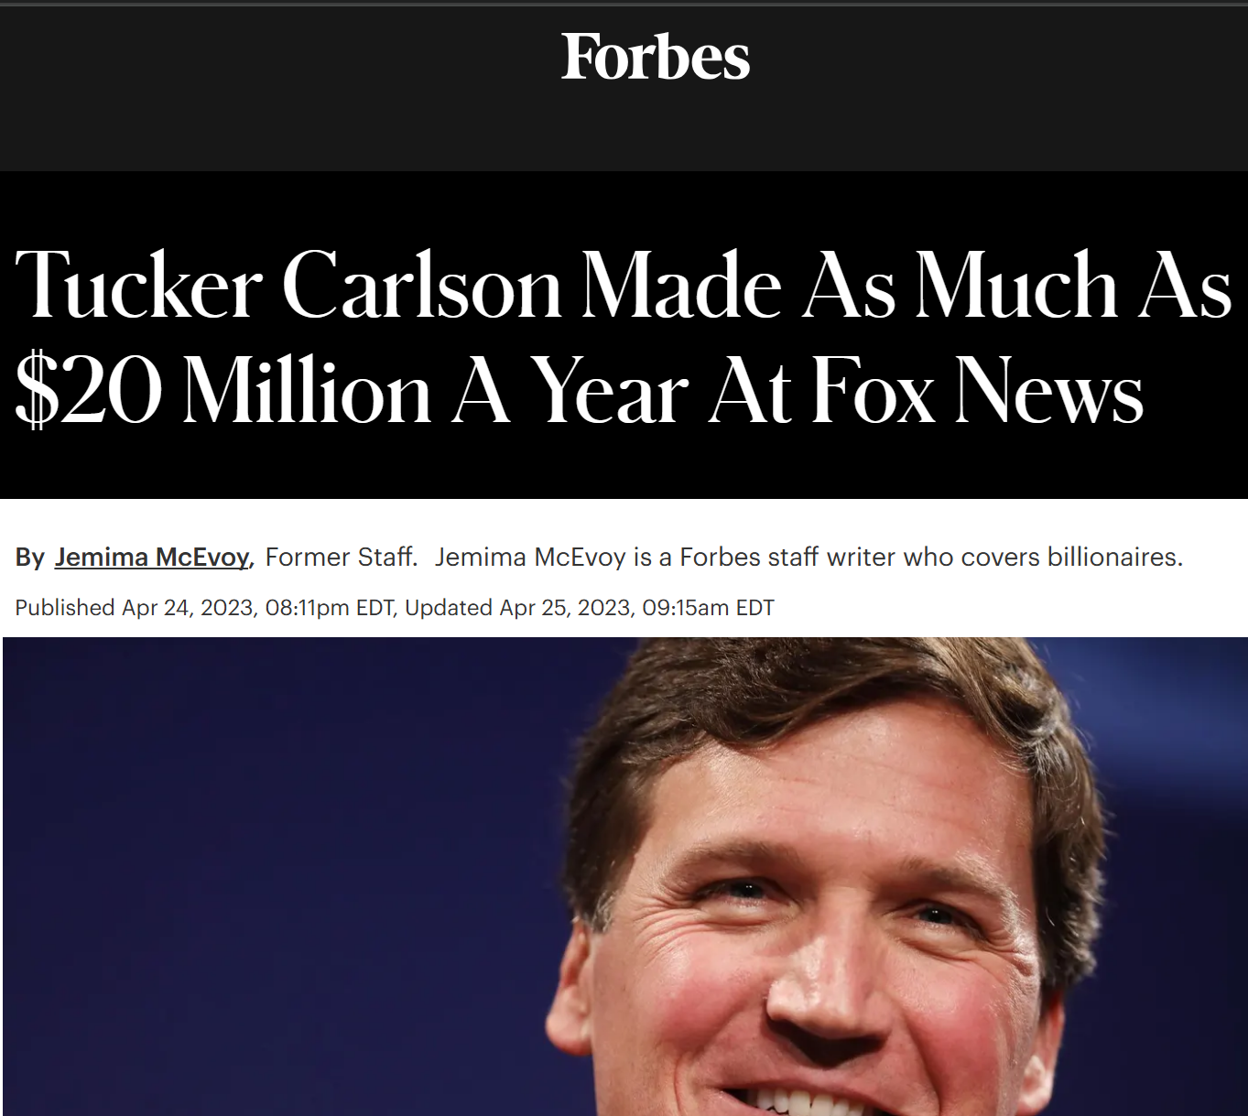Click the "Published Apr 24, 2023" date

(x=135, y=608)
